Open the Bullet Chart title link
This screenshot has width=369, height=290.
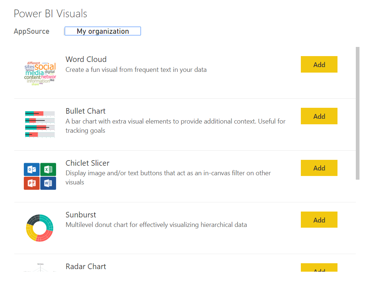[x=85, y=111]
